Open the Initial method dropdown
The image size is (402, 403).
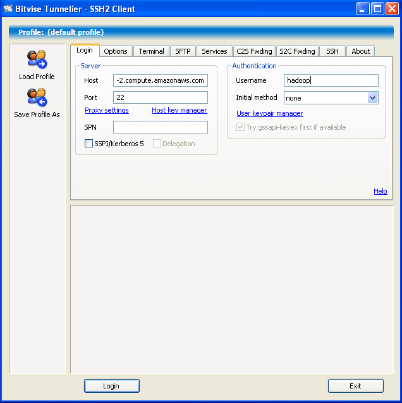pos(372,98)
